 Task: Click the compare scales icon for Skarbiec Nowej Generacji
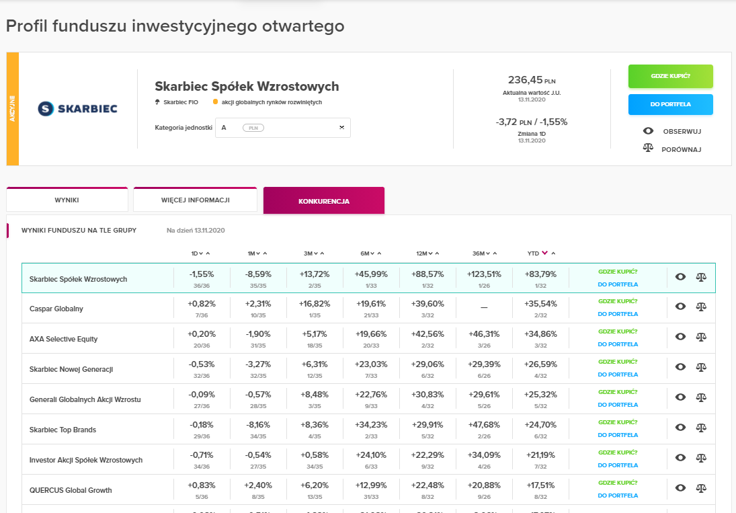pos(701,367)
